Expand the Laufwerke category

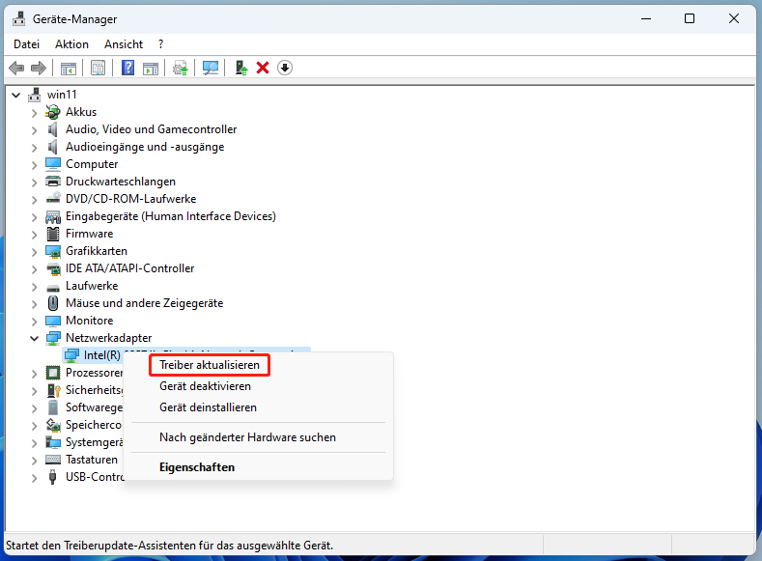34,287
